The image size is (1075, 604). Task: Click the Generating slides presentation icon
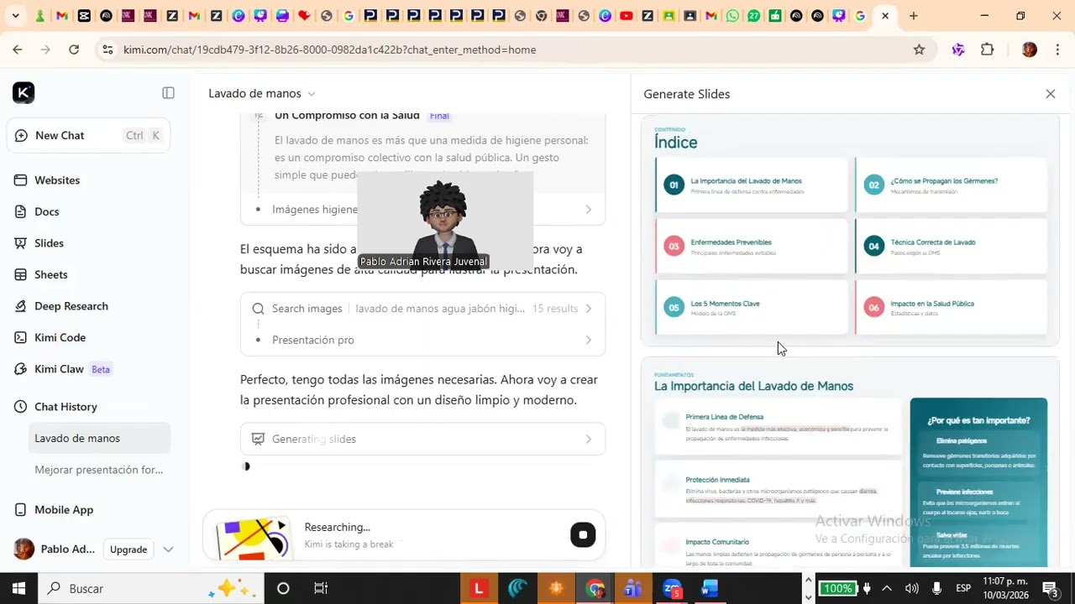(x=259, y=439)
